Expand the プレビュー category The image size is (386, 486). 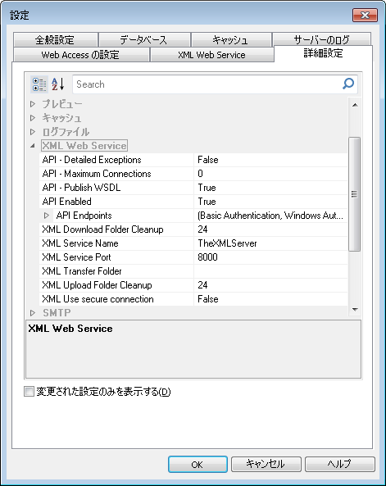[33, 104]
